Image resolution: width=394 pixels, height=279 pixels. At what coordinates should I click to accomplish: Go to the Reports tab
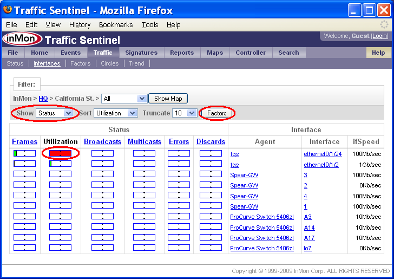pyautogui.click(x=182, y=53)
